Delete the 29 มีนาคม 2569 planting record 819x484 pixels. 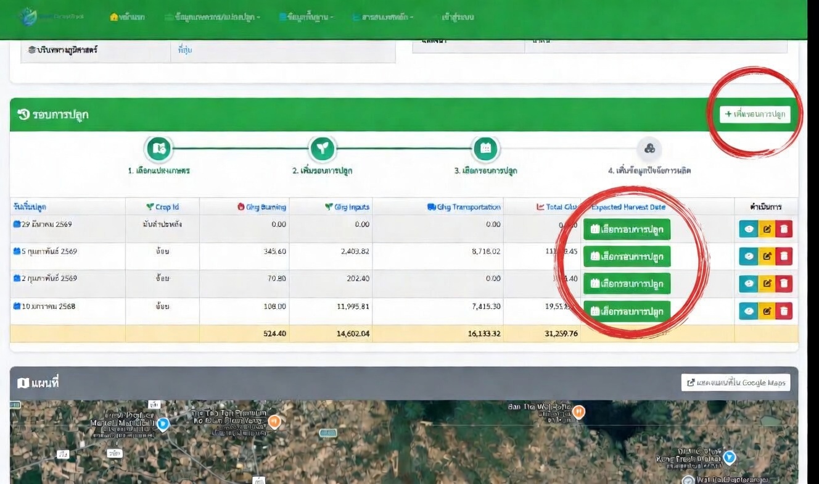(784, 229)
